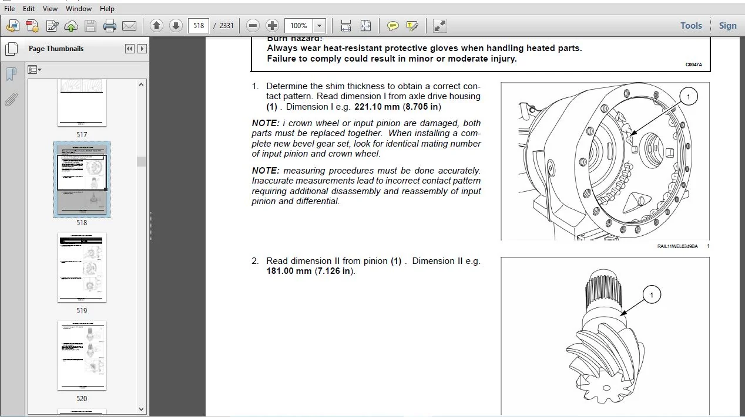Click the Edit/Sign document icon
This screenshot has height=417, width=745.
coord(52,26)
